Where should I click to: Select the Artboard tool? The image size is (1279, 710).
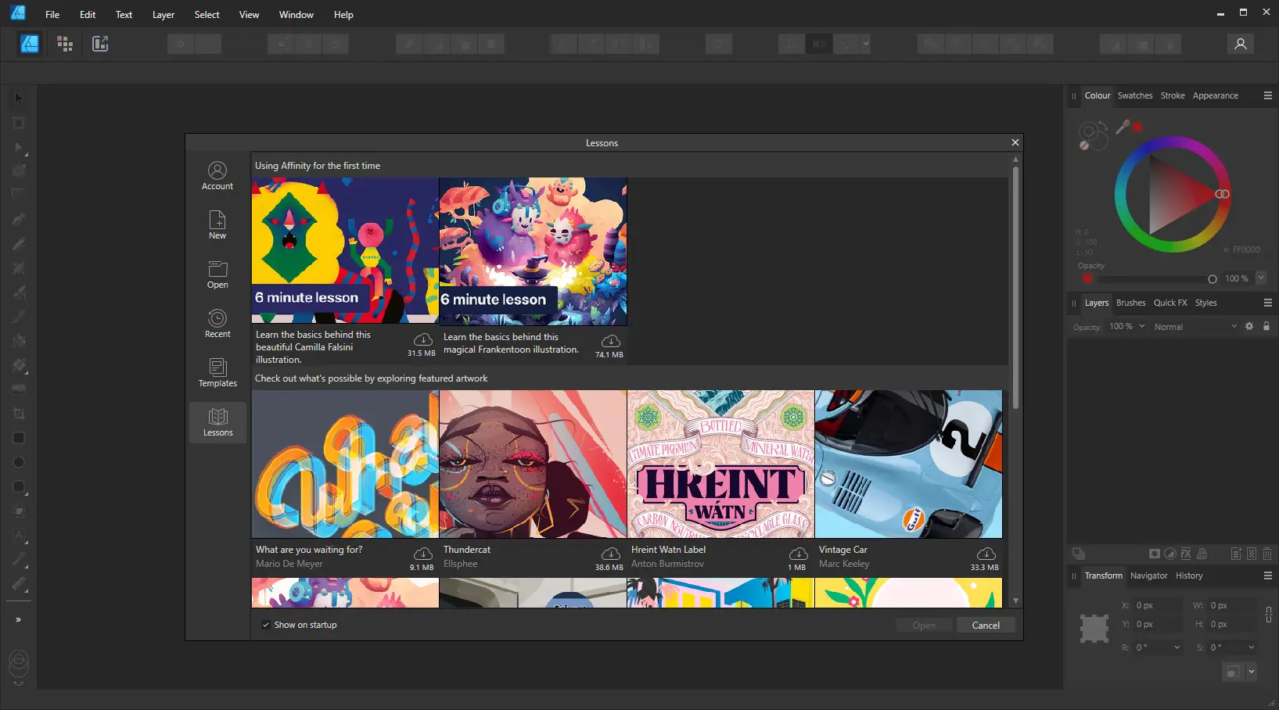19,123
